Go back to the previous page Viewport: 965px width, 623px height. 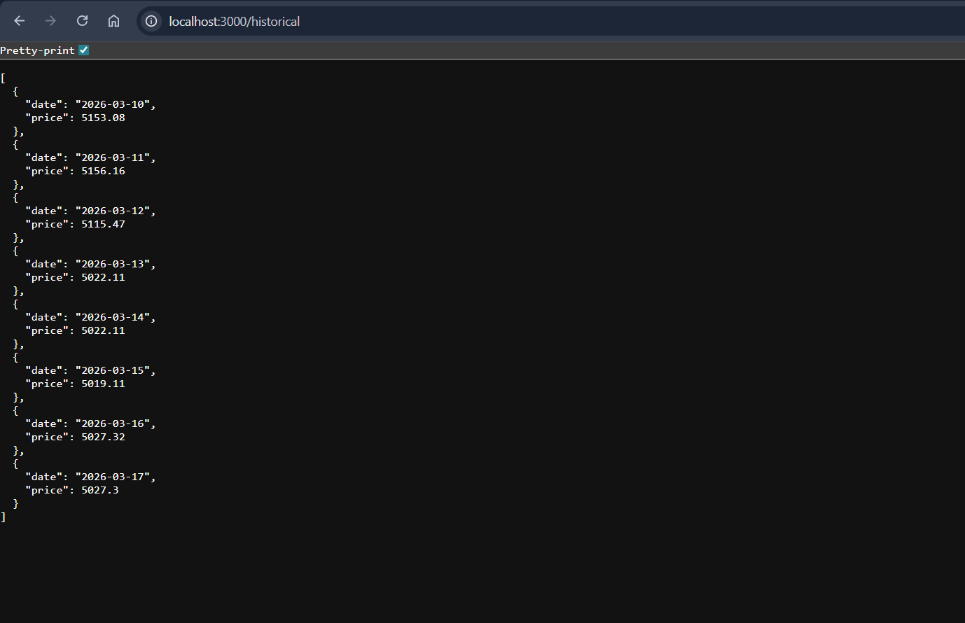[20, 21]
